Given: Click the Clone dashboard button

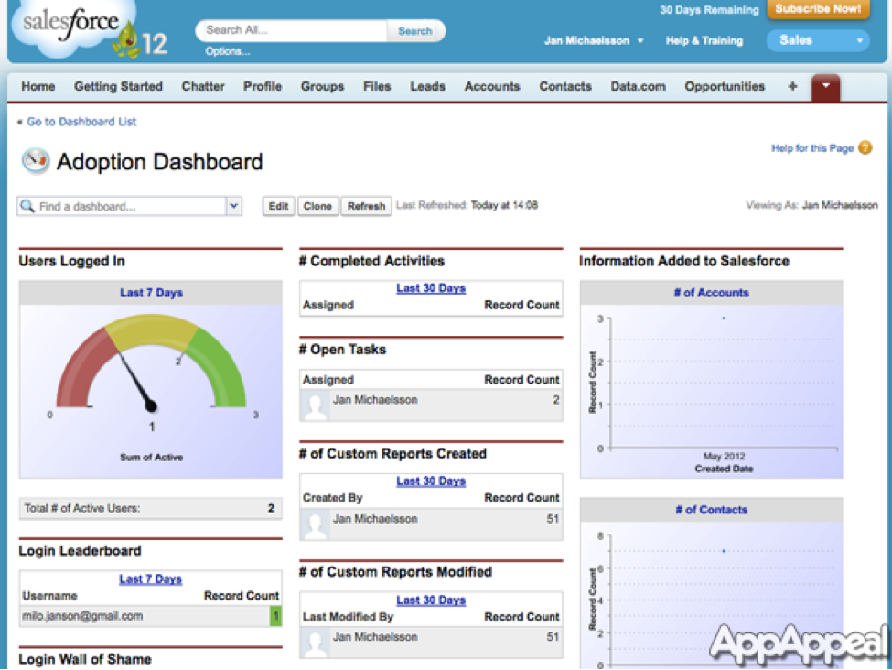Looking at the screenshot, I should coord(317,206).
